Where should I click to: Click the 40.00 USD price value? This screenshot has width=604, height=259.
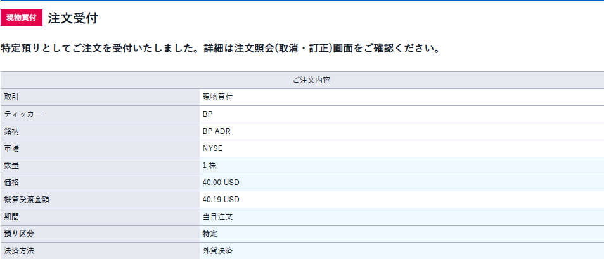click(221, 183)
